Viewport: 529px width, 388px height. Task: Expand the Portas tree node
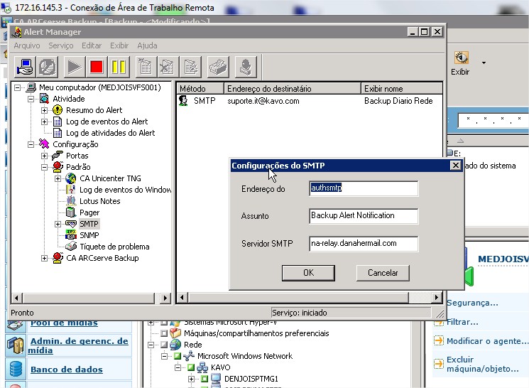[44, 156]
